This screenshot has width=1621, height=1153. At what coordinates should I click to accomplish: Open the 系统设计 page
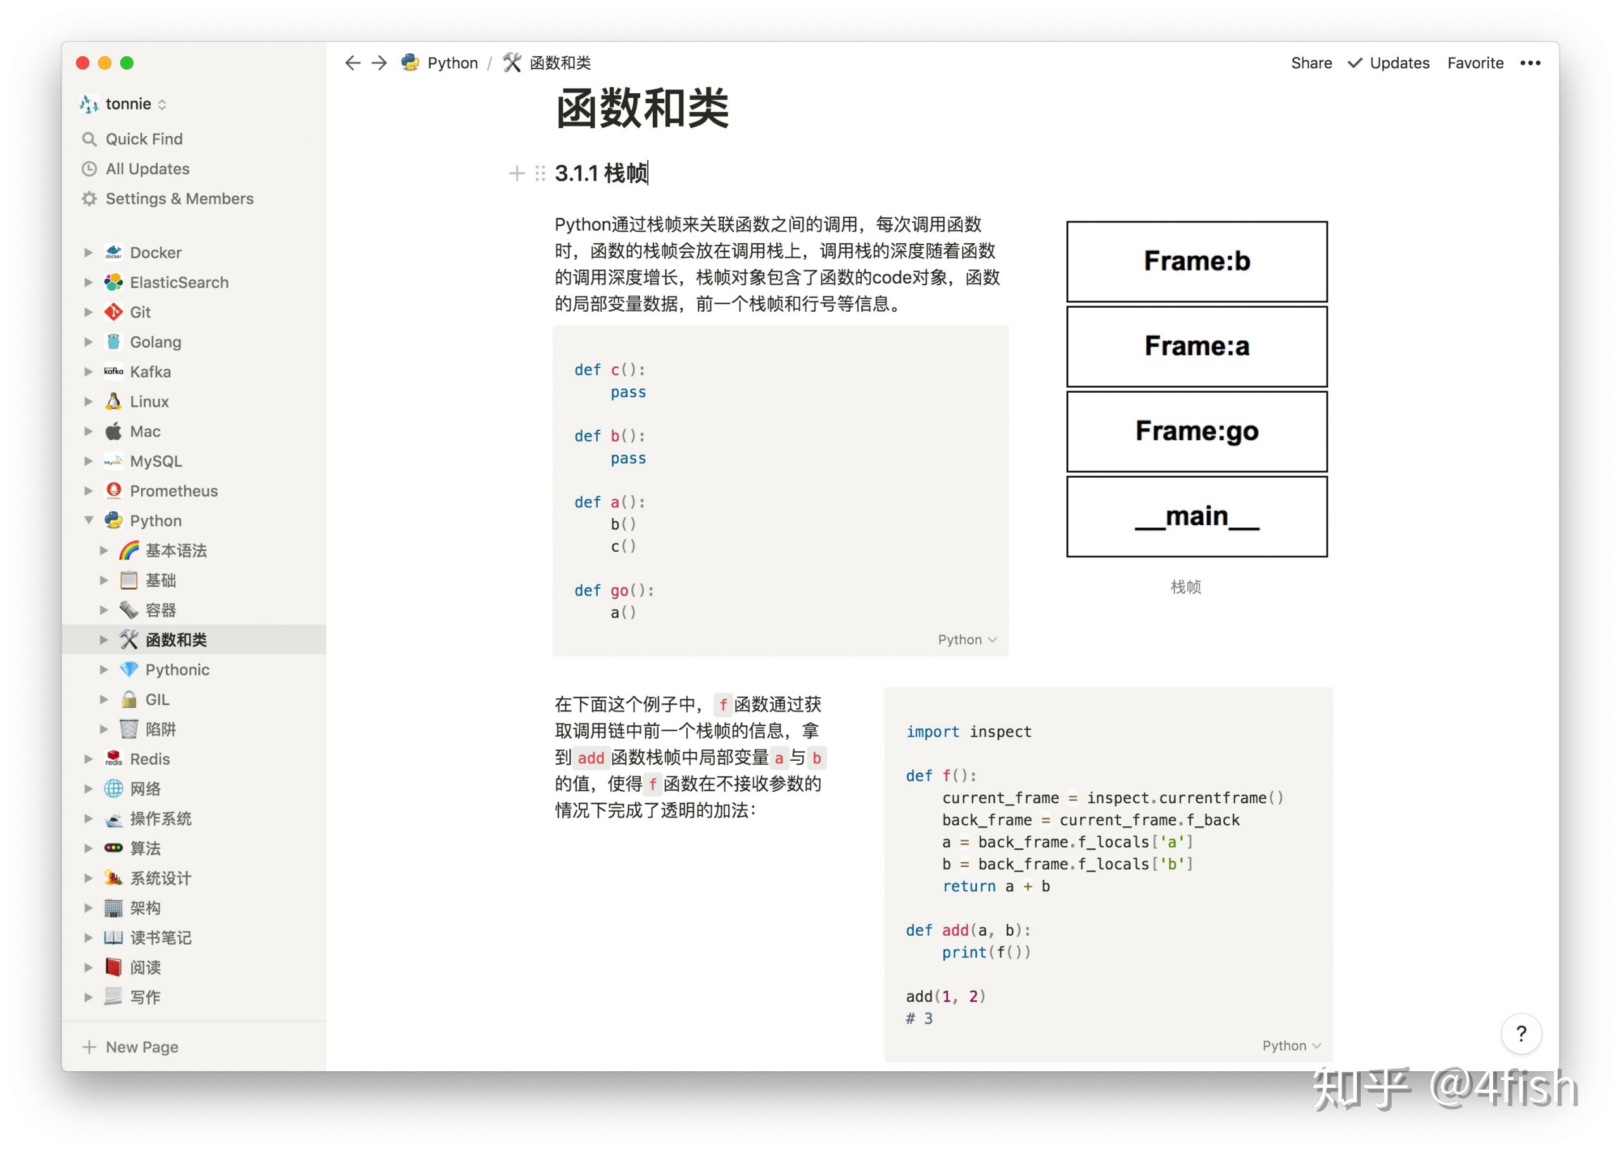pyautogui.click(x=194, y=879)
